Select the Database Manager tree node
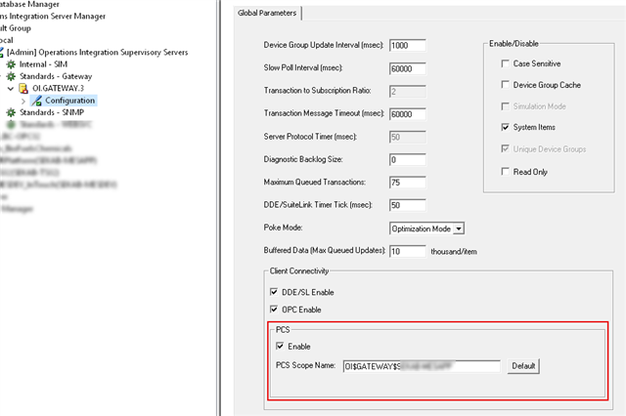The width and height of the screenshot is (626, 416). 29,4
